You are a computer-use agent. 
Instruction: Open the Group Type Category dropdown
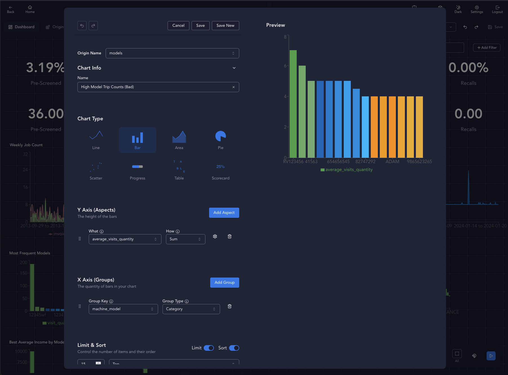[191, 309]
